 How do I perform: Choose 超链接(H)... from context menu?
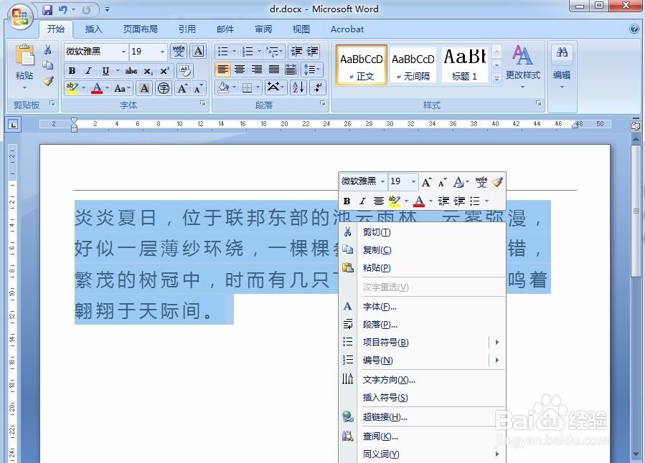(422, 417)
